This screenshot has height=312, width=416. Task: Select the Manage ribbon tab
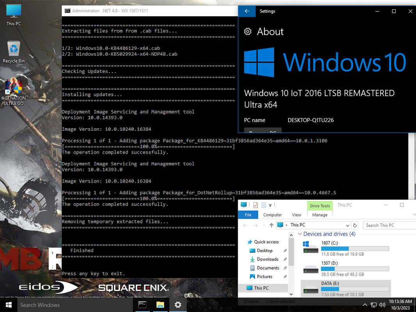pos(320,215)
